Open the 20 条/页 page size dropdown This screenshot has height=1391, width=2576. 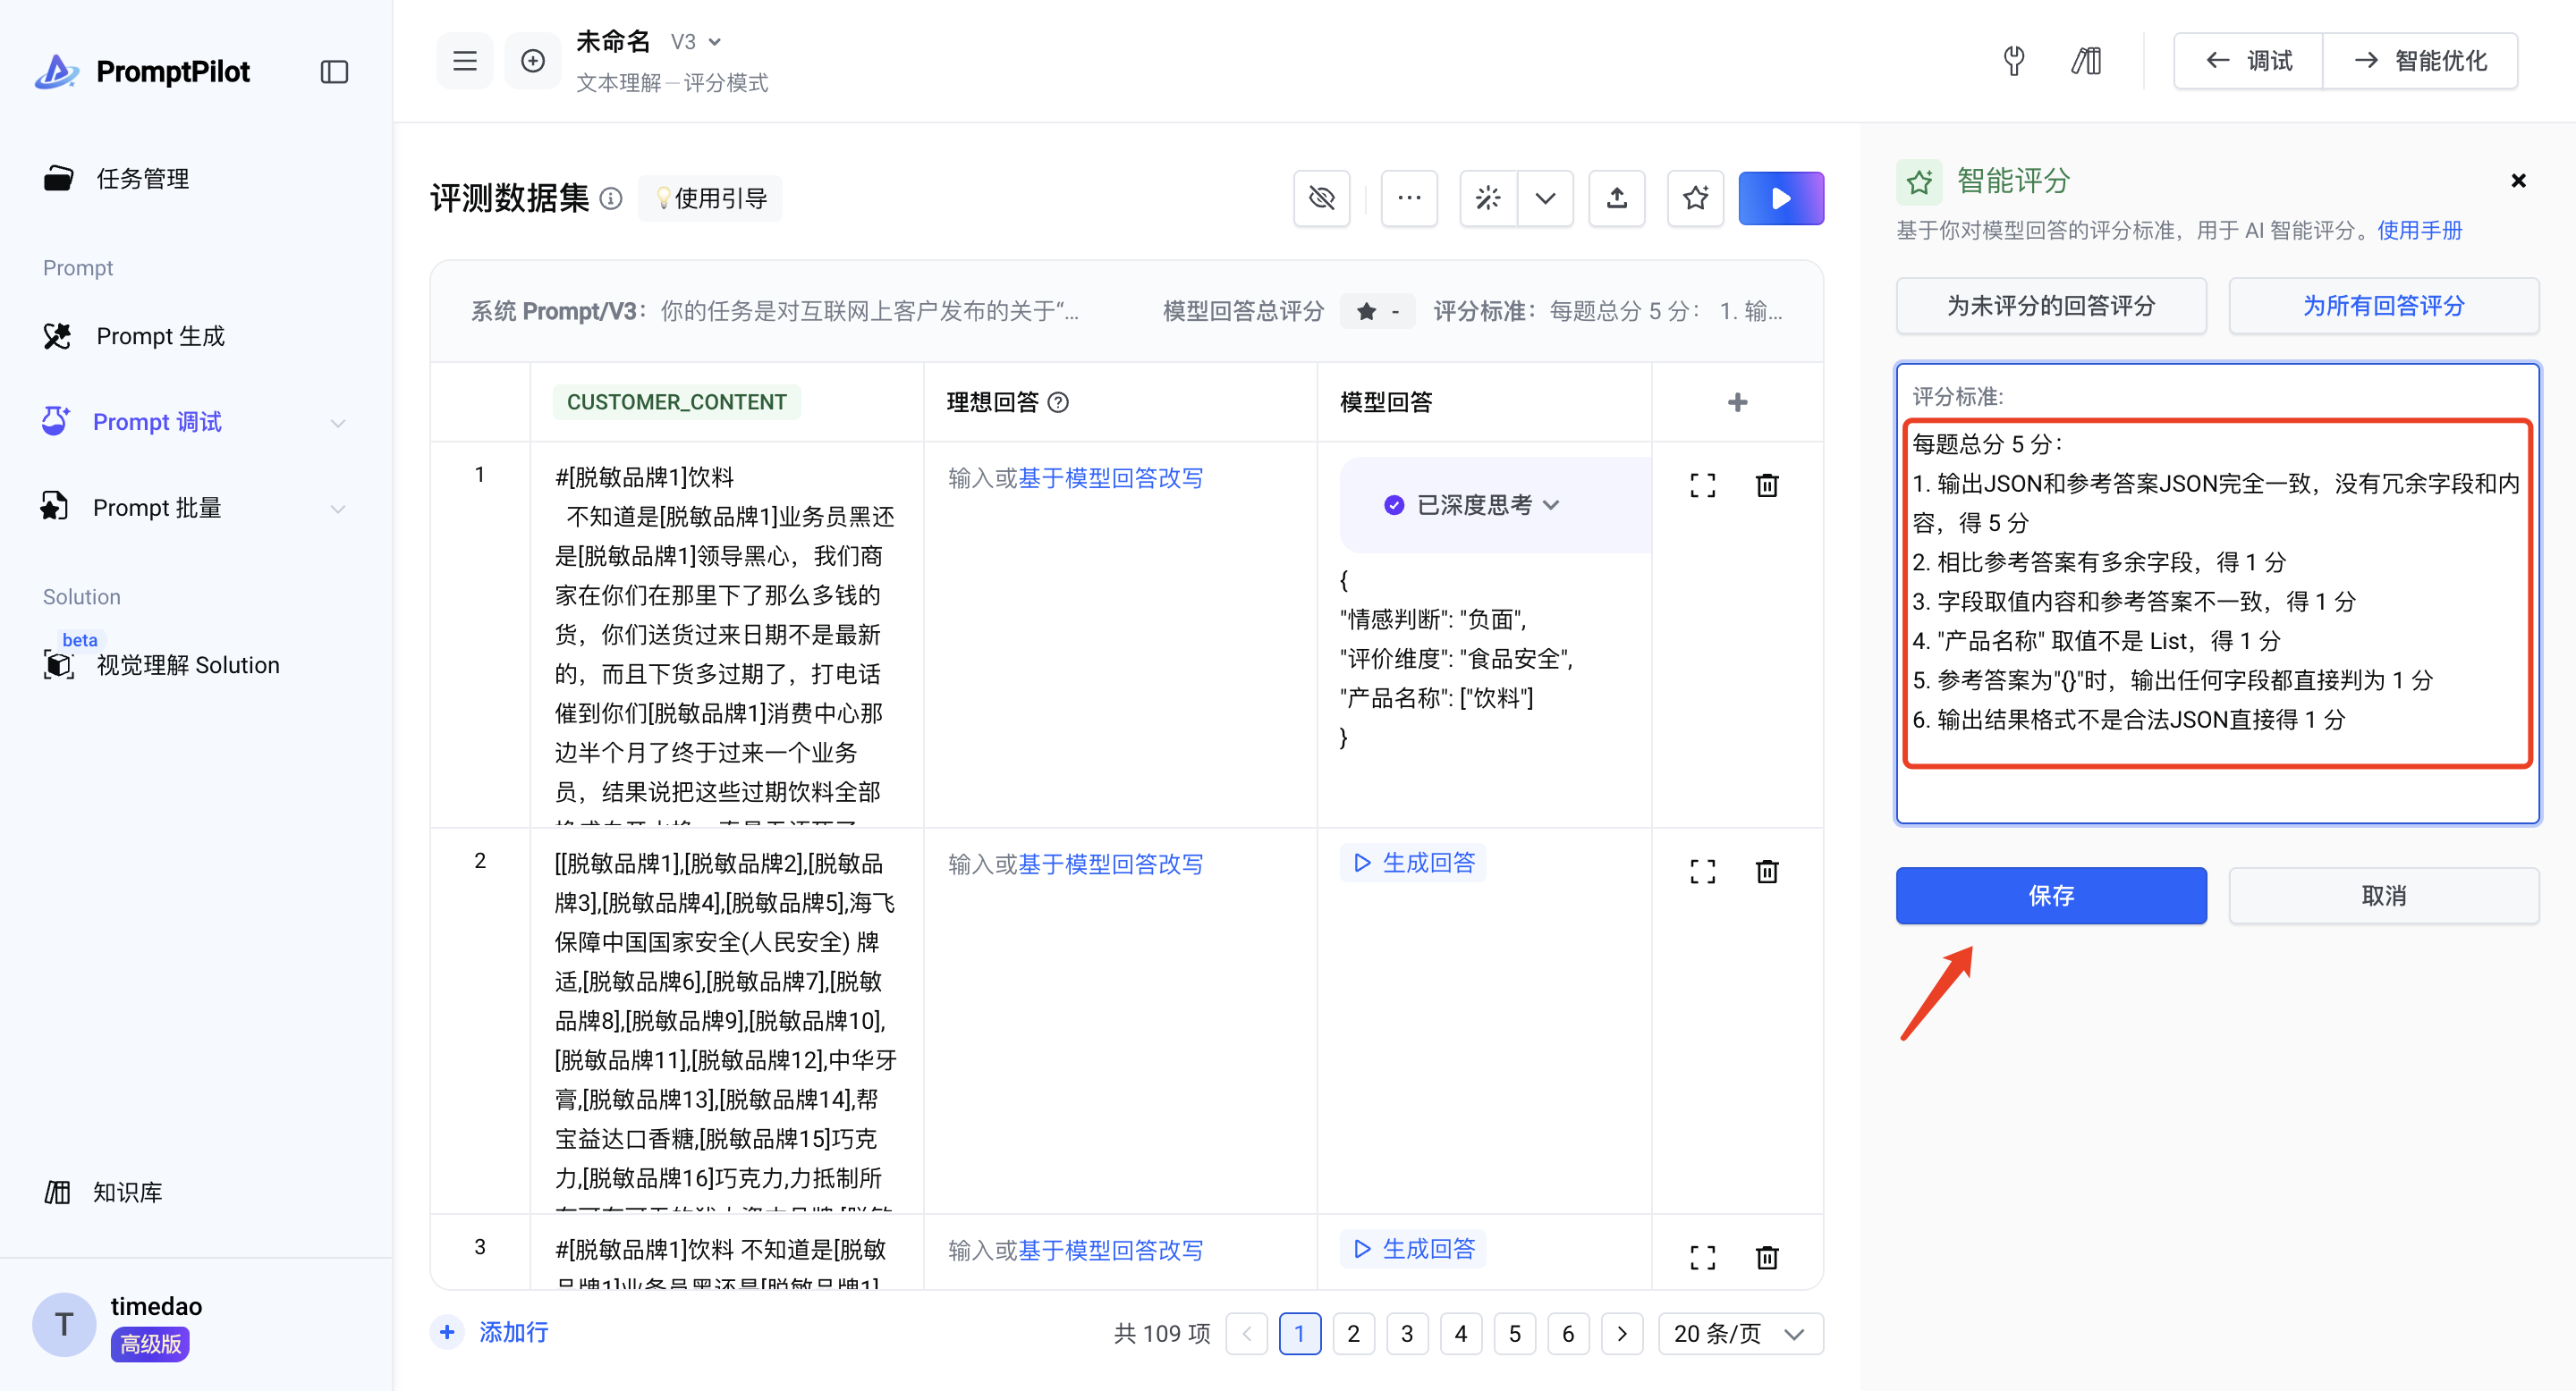coord(1739,1333)
